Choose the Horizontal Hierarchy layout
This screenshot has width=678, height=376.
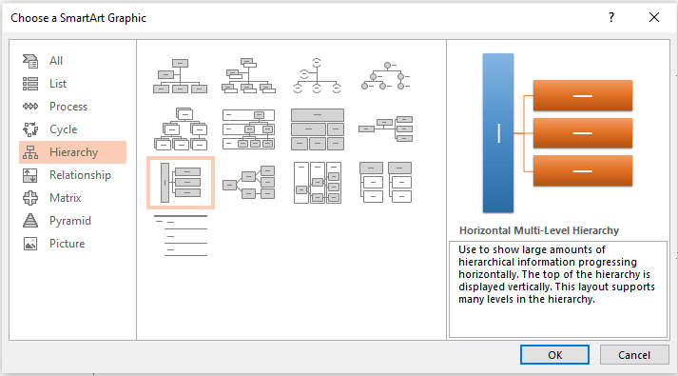coord(248,182)
